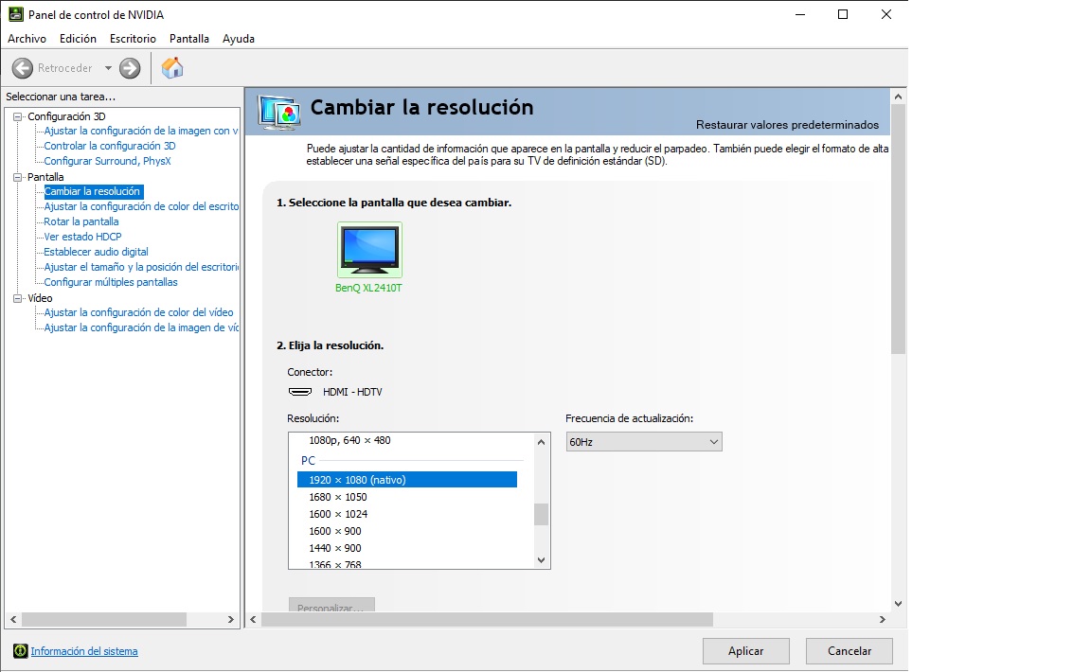Select the BenQ XL2410T monitor icon
Viewport: 1091px width, 672px height.
(369, 250)
